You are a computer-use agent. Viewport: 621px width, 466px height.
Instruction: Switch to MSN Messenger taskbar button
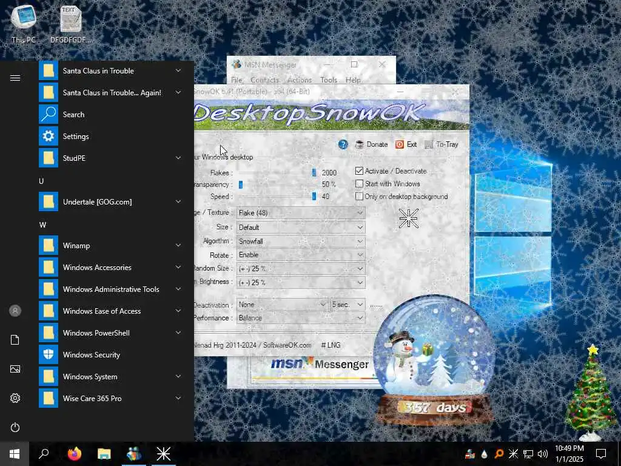(134, 454)
